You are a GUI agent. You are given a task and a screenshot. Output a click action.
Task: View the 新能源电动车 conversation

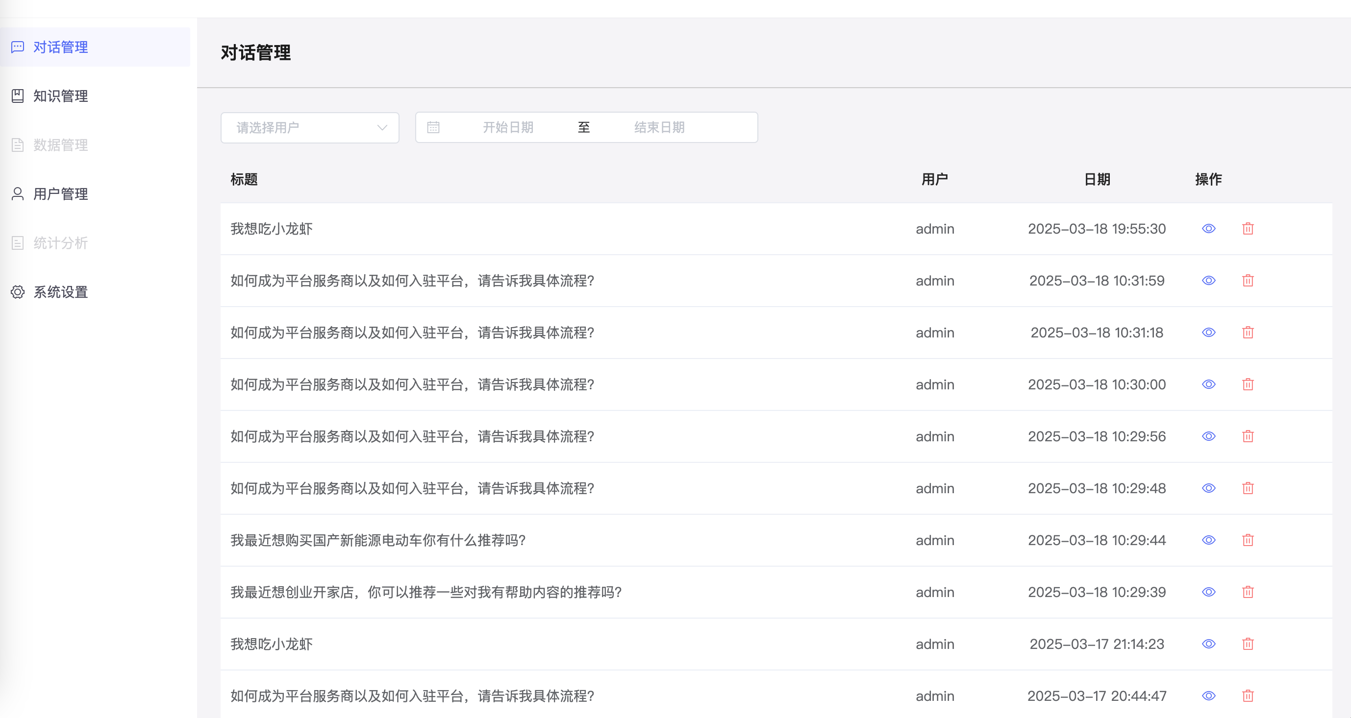[1208, 540]
